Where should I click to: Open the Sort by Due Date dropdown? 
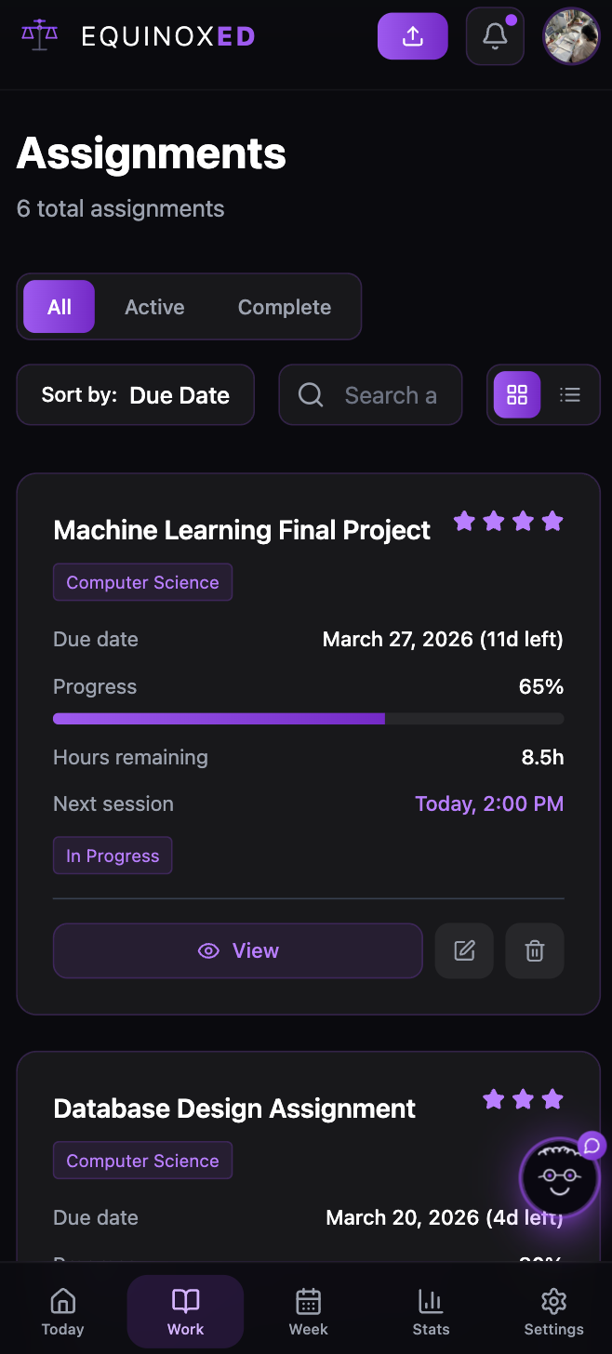pos(136,395)
